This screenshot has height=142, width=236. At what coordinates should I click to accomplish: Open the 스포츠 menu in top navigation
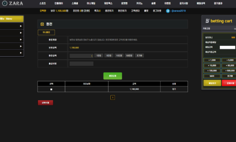(x=42, y=3)
